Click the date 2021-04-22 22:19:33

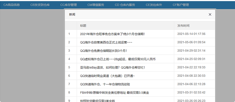tap(191, 67)
